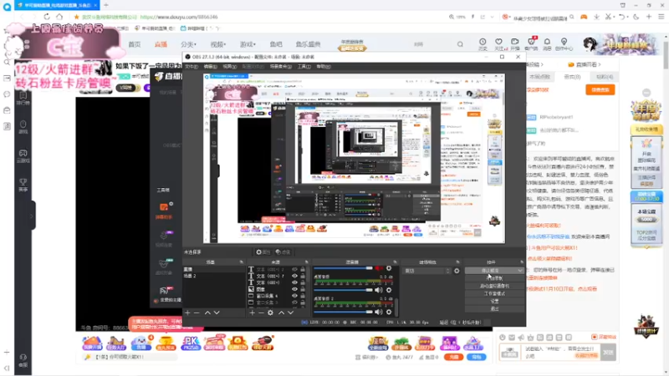Open the 赛事 trophy icon in the dark left sidebar

click(x=23, y=185)
